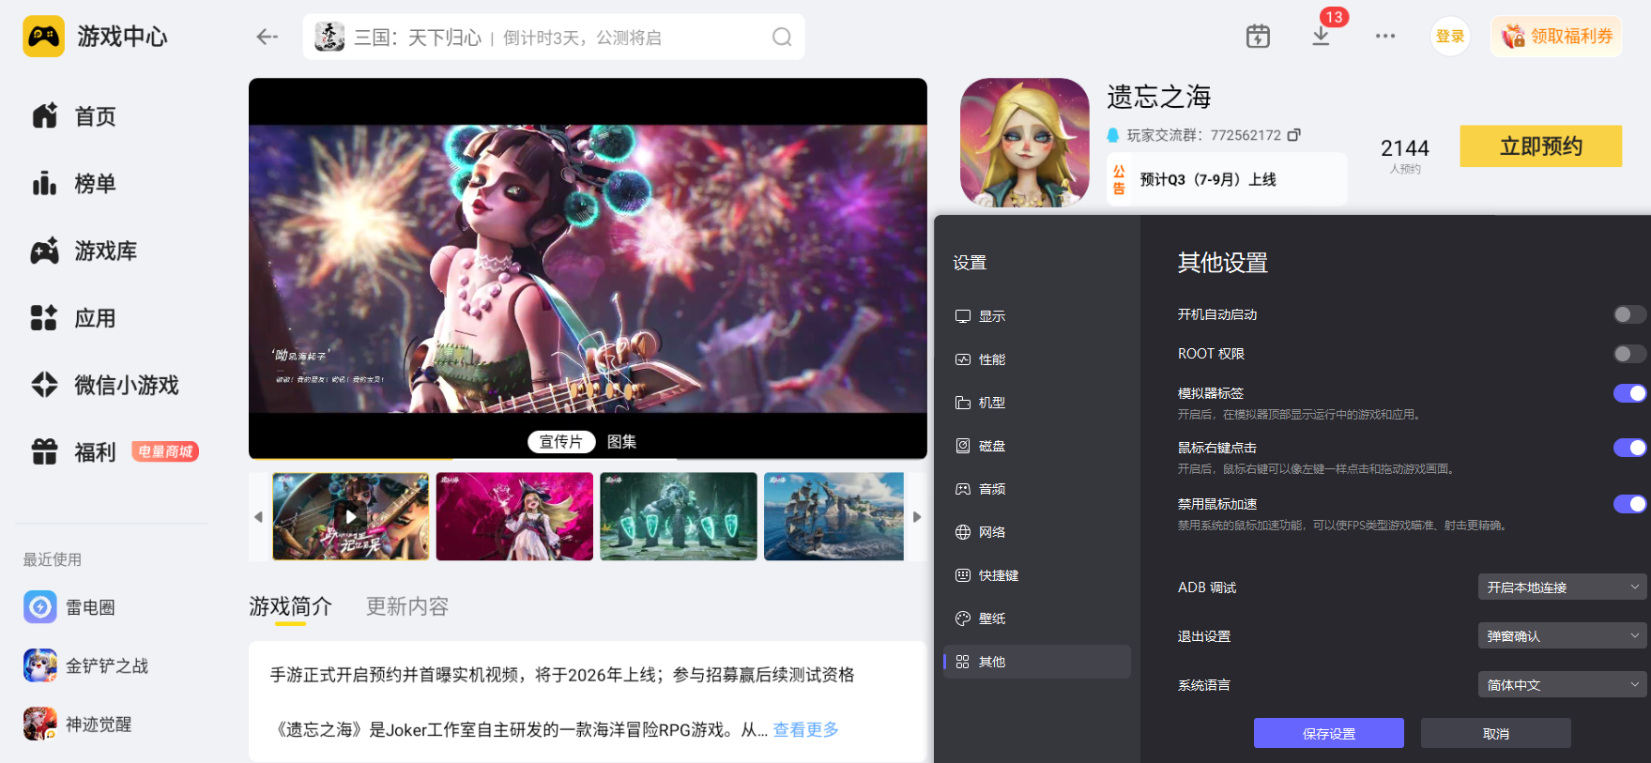
Task: Click 取消 button in settings
Action: pyautogui.click(x=1495, y=733)
